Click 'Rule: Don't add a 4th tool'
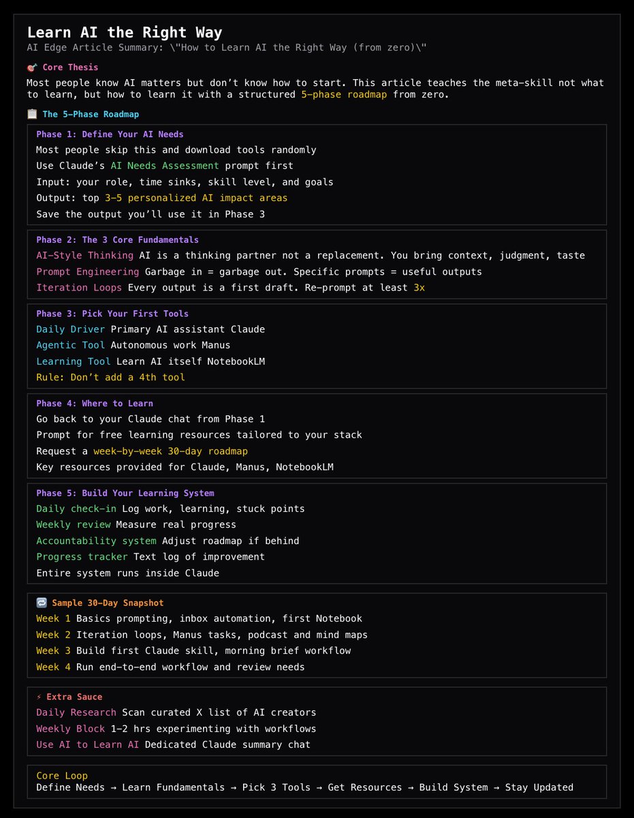The image size is (634, 818). (110, 377)
